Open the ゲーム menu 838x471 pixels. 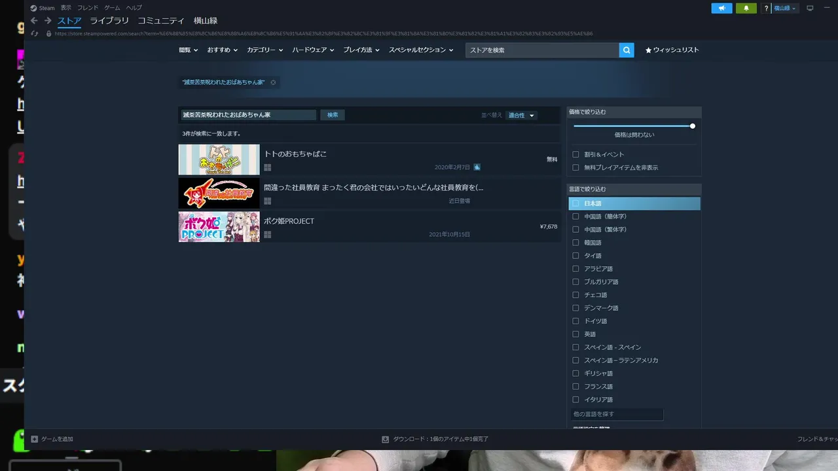click(112, 8)
